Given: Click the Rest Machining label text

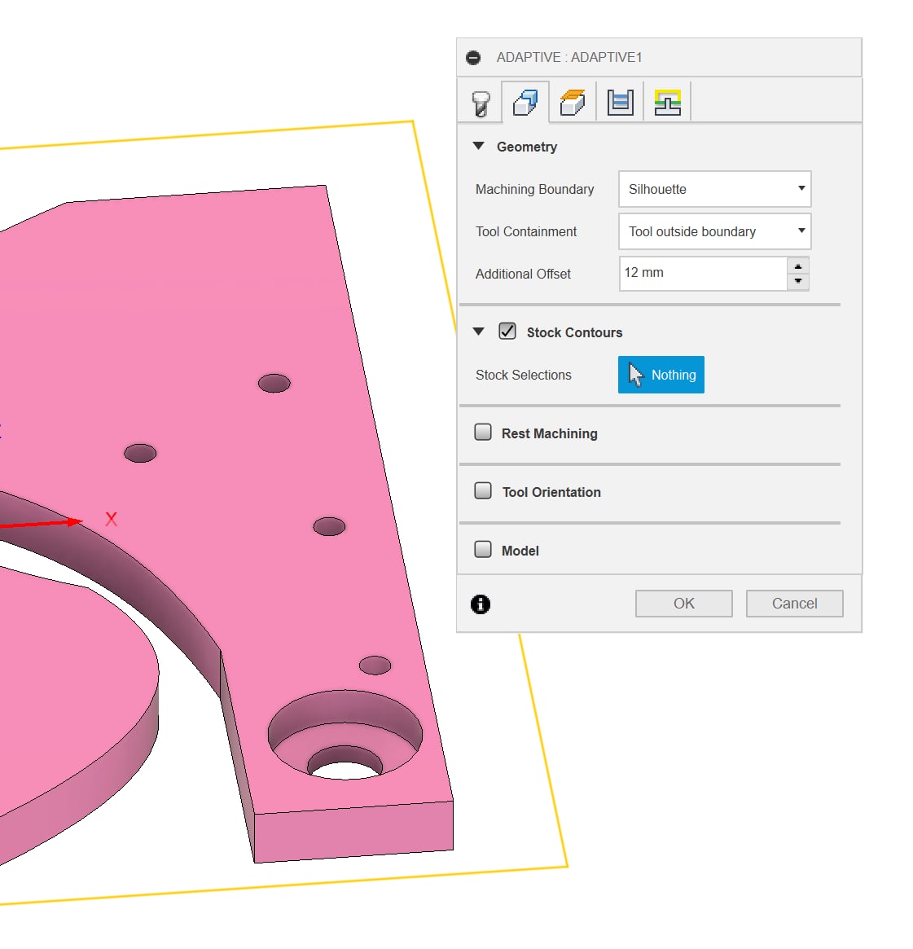Looking at the screenshot, I should [550, 434].
